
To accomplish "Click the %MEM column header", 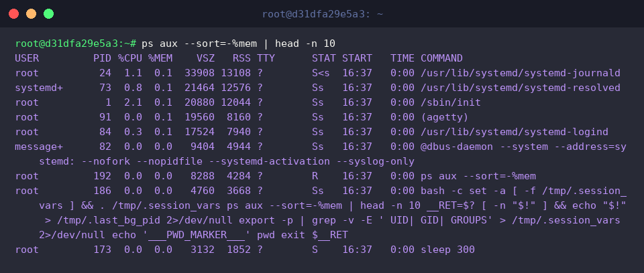I will pyautogui.click(x=160, y=58).
